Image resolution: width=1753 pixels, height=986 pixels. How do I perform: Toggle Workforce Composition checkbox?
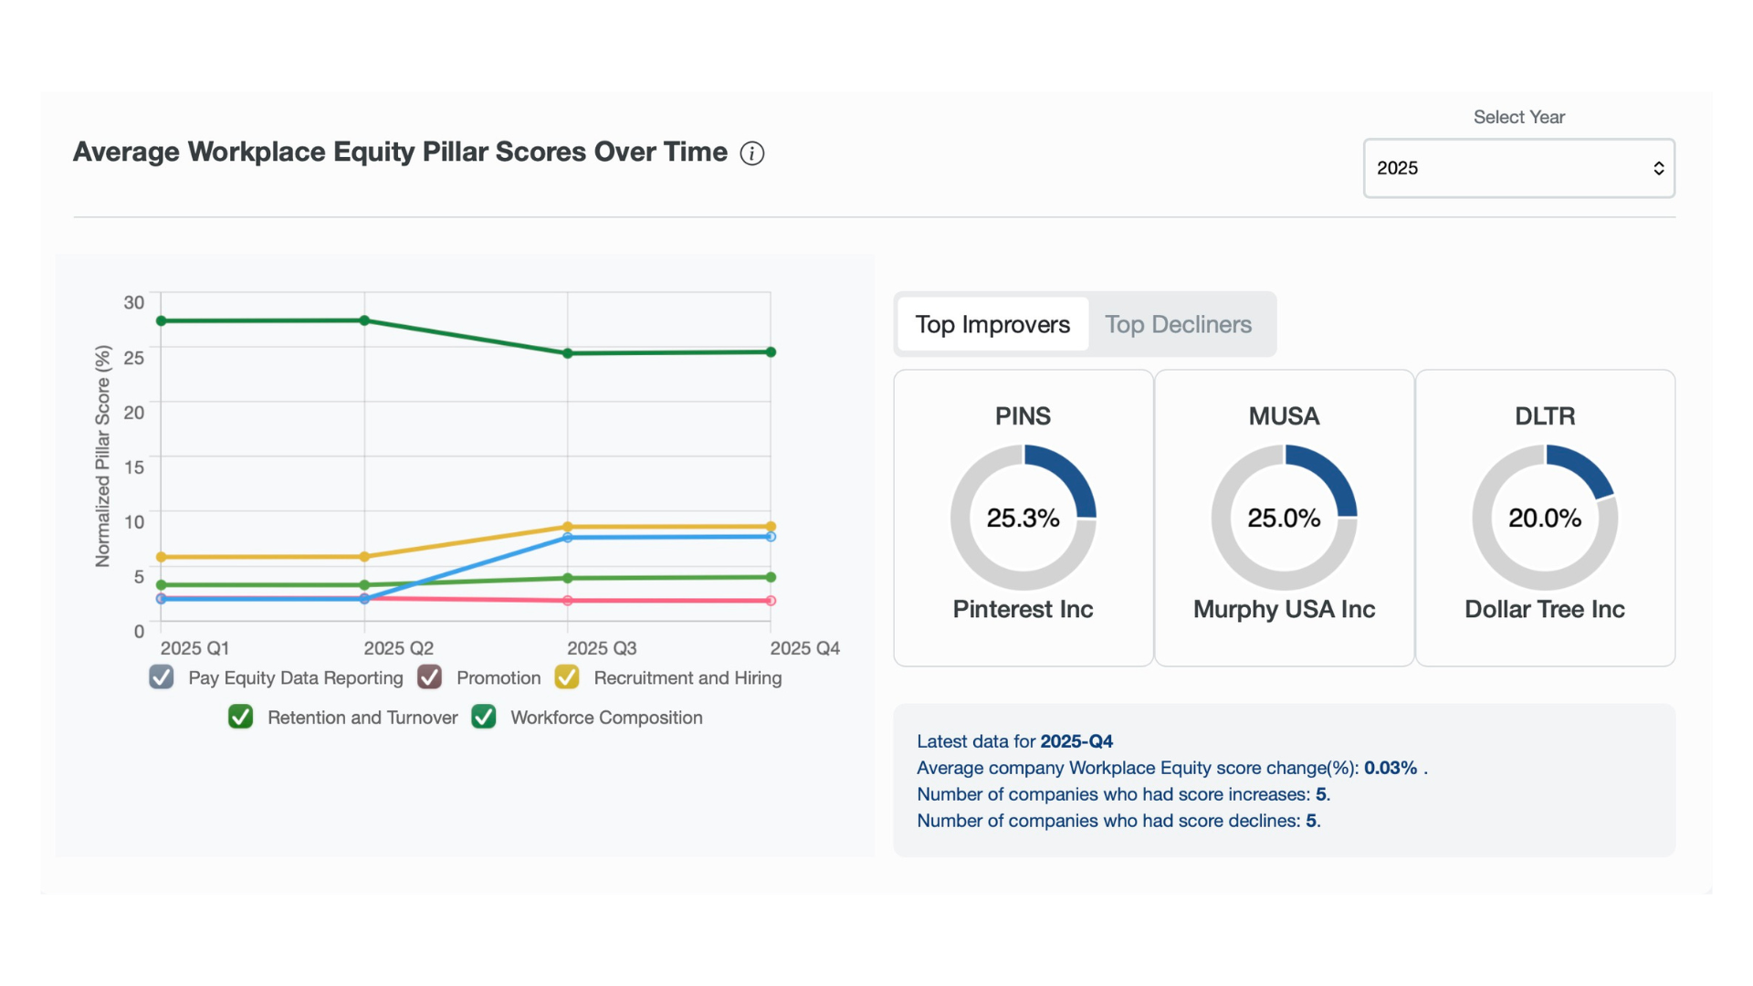click(484, 717)
